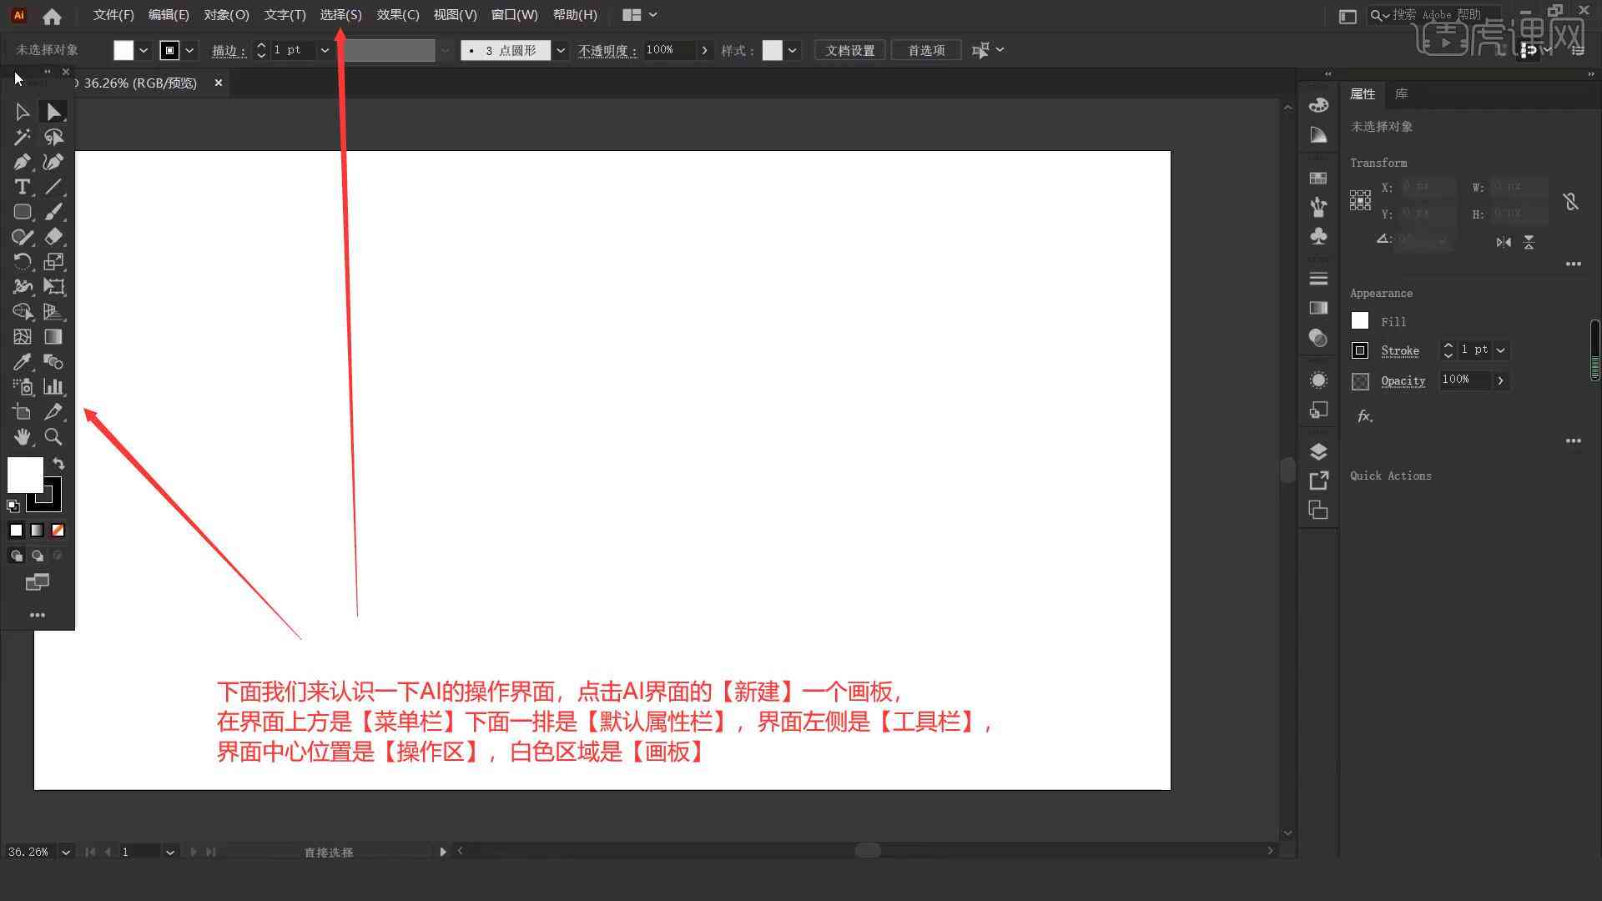
Task: Select the Zoom tool
Action: pyautogui.click(x=53, y=437)
